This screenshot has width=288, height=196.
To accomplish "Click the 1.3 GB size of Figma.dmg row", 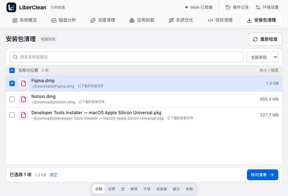I will click(x=272, y=83).
